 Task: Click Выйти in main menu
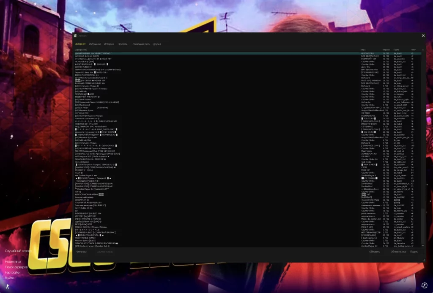tap(9, 278)
